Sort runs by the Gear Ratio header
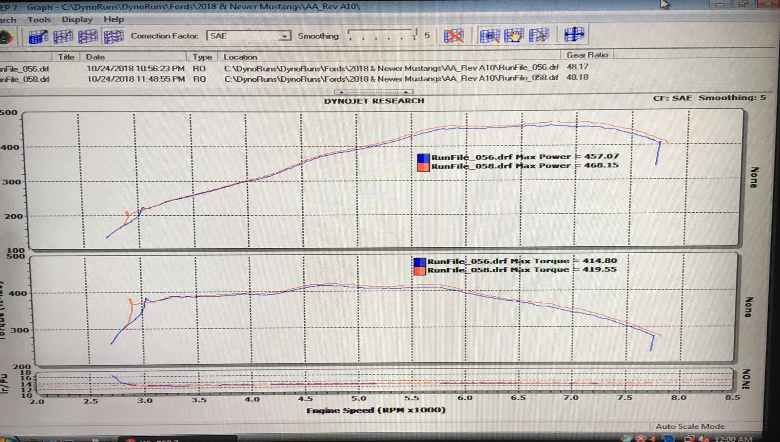780x442 pixels. click(587, 55)
